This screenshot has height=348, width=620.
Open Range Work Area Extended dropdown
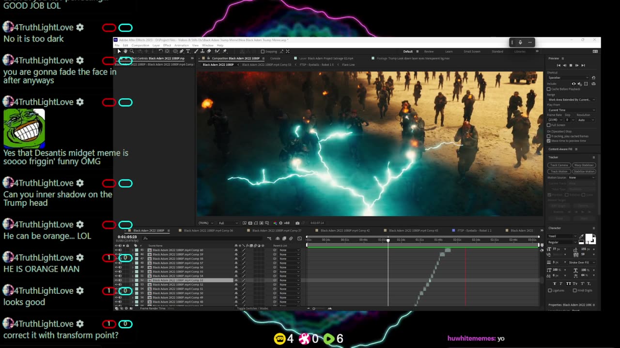click(572, 100)
